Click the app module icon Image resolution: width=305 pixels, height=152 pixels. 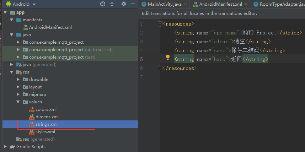(x=12, y=13)
